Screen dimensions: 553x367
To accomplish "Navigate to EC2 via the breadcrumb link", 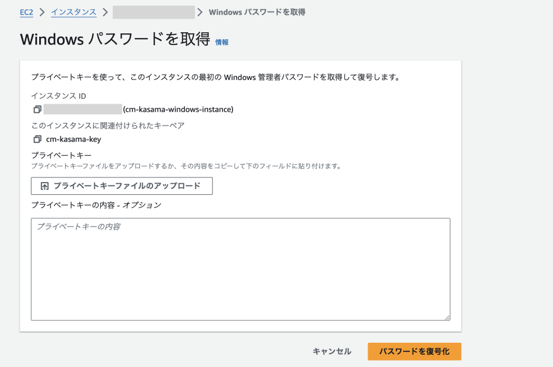I will [25, 12].
